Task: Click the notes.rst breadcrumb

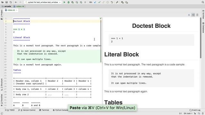Action: pyautogui.click(x=19, y=6)
